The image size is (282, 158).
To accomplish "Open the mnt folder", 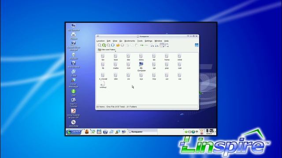I will (x=128, y=65).
